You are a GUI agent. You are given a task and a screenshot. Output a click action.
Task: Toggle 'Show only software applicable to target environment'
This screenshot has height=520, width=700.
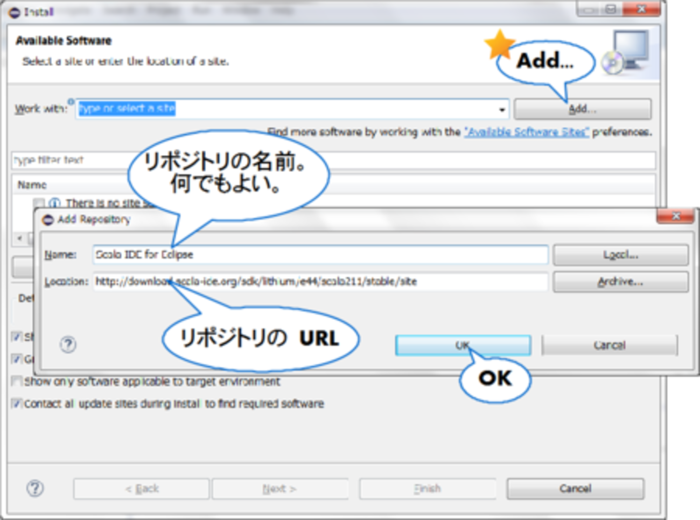click(x=17, y=382)
